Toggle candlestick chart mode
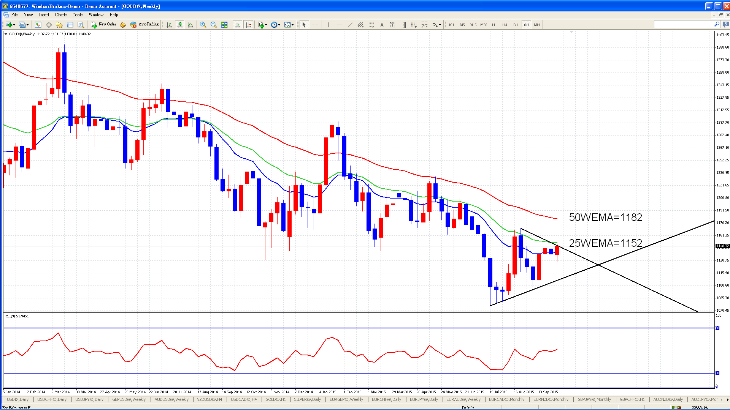 pyautogui.click(x=180, y=25)
